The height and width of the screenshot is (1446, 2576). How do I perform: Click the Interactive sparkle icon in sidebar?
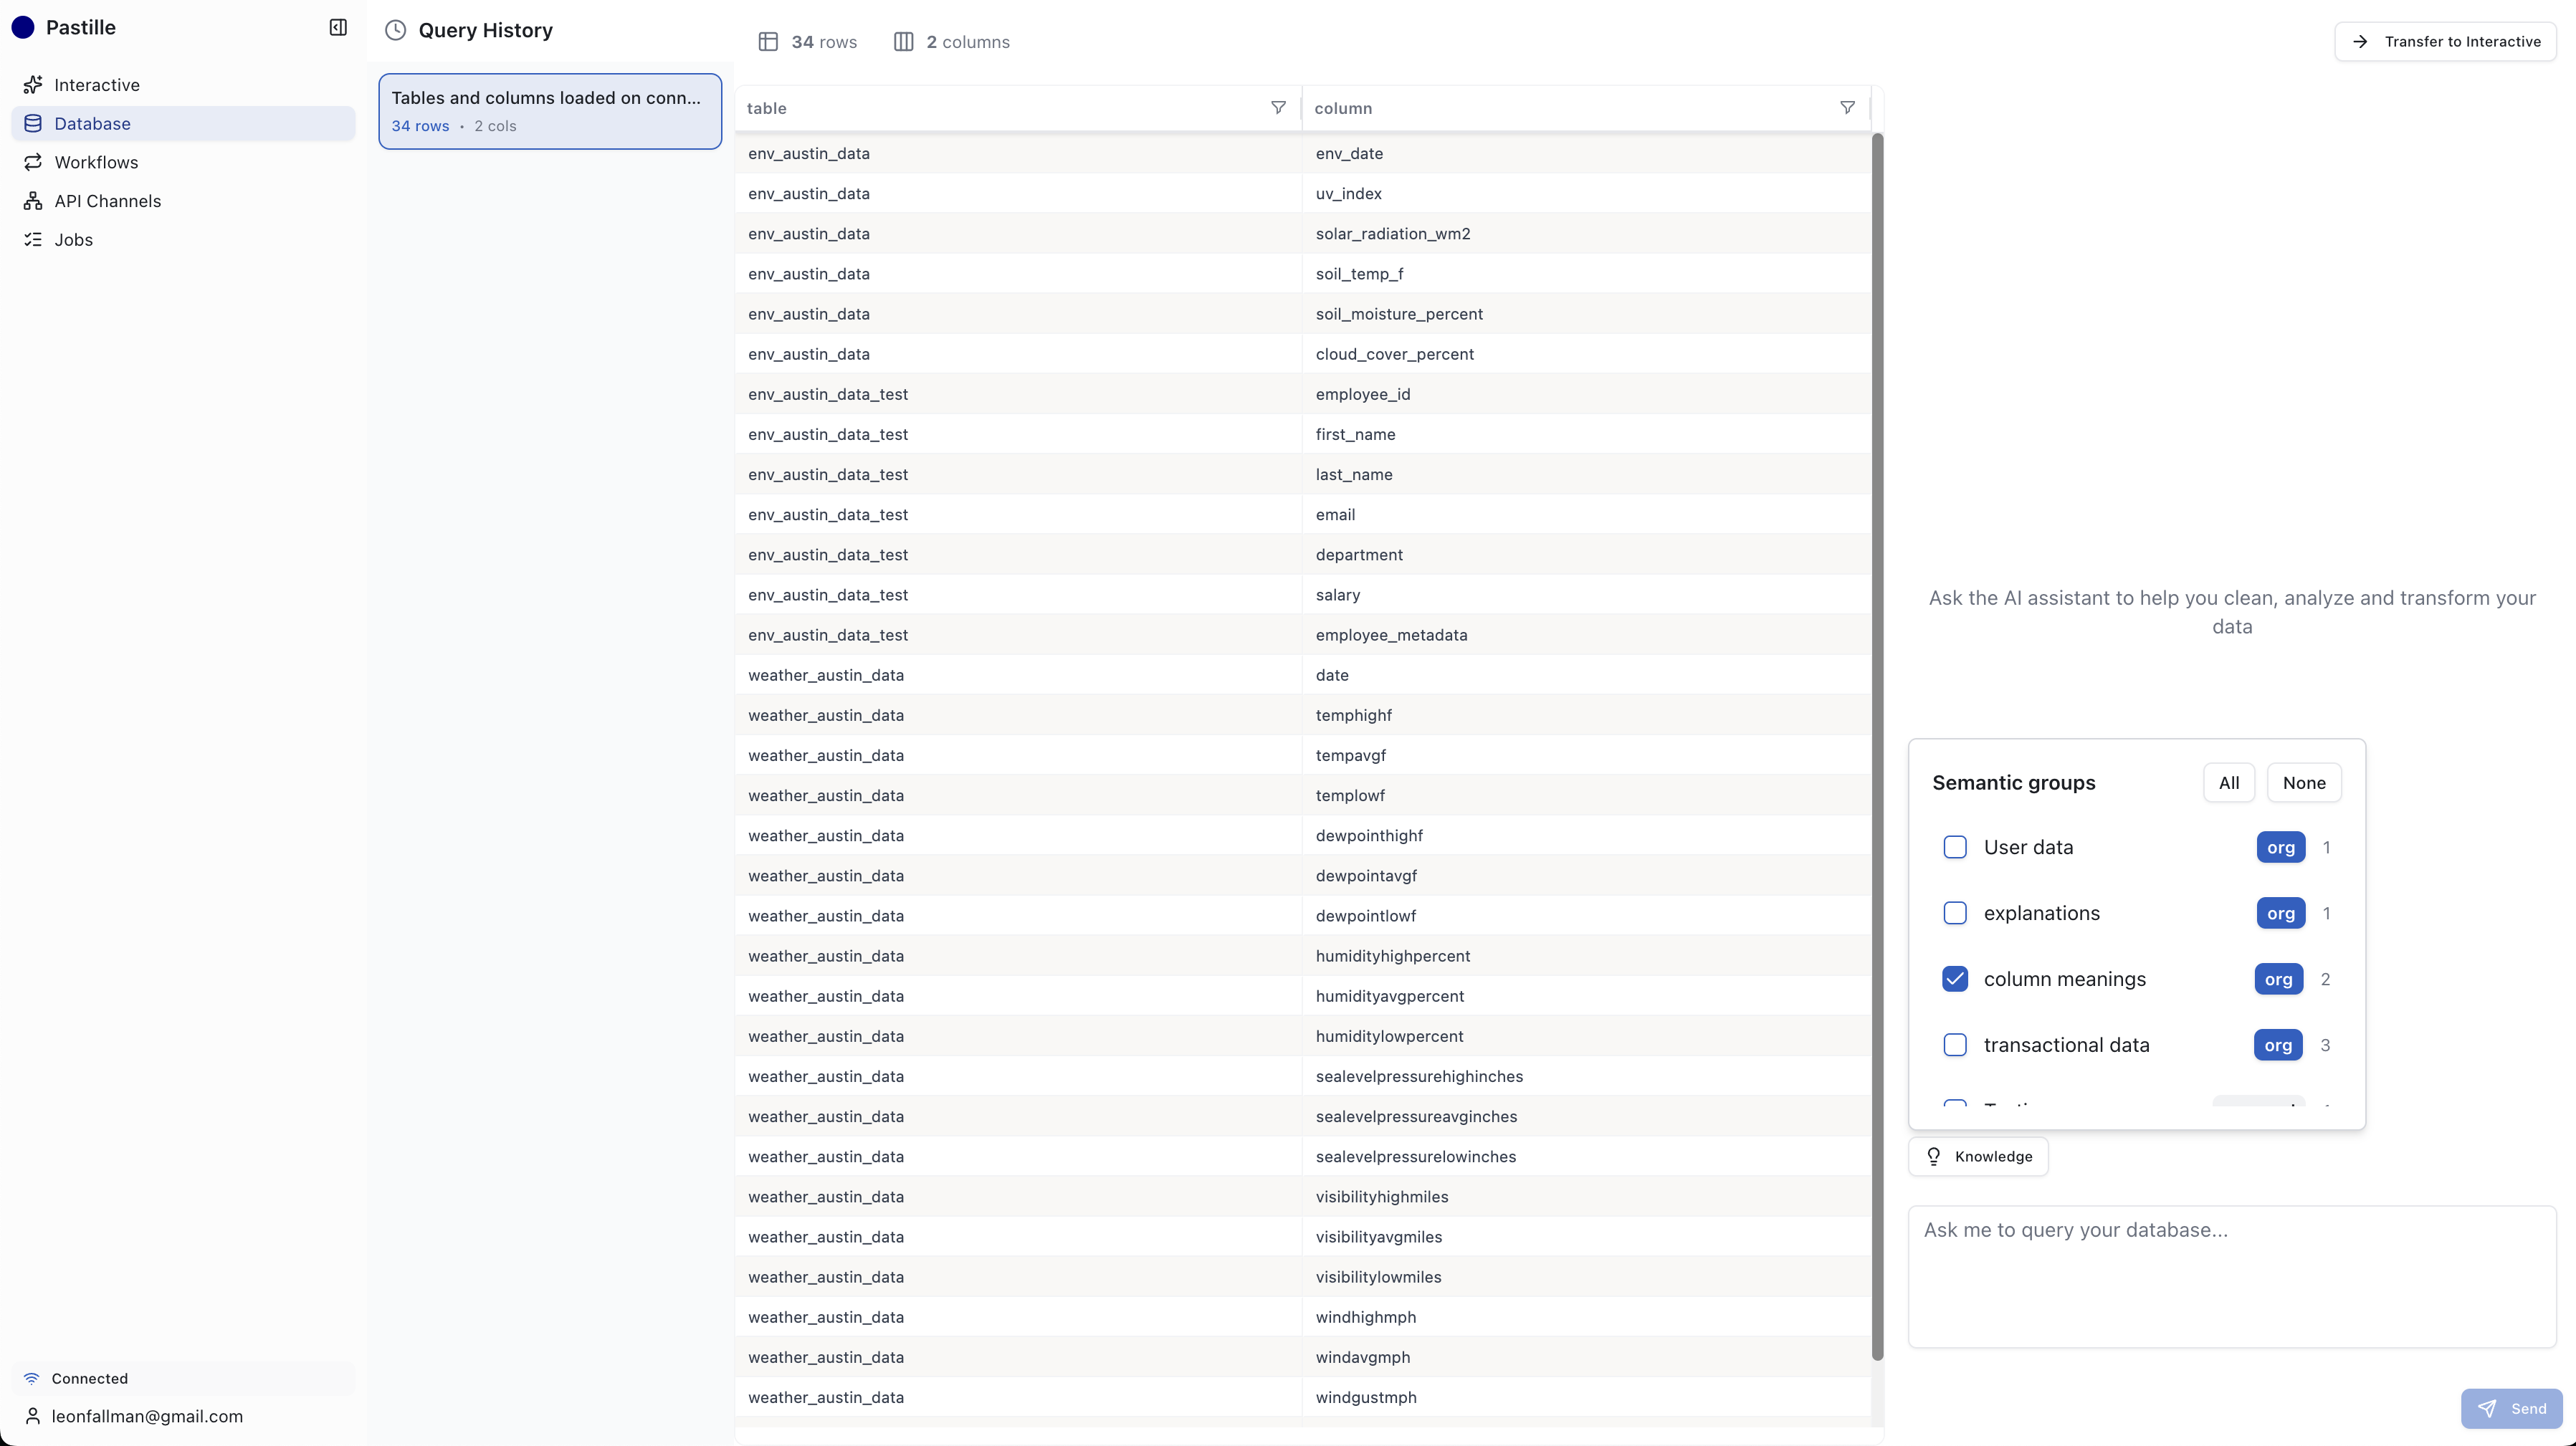pos(33,85)
